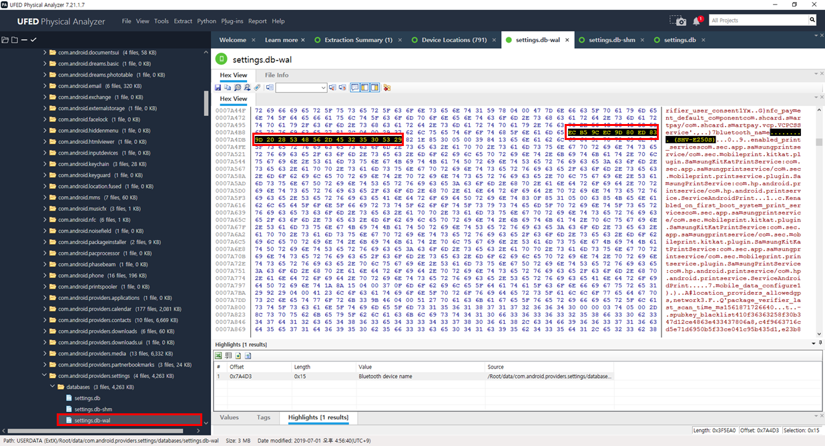825x446 pixels.
Task: Switch to the Tags bottom tab
Action: tap(264, 417)
